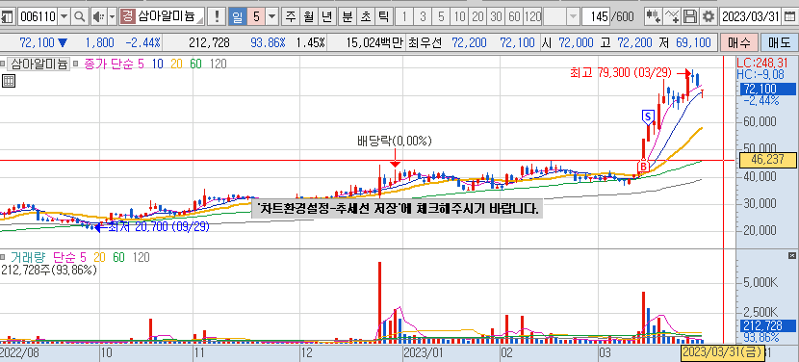
Task: Switch to second (초) chart
Action: click(365, 16)
